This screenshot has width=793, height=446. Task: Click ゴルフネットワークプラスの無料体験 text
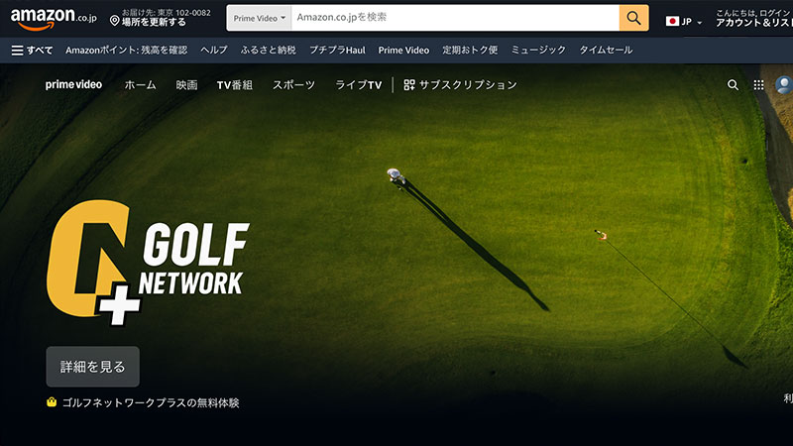(151, 403)
